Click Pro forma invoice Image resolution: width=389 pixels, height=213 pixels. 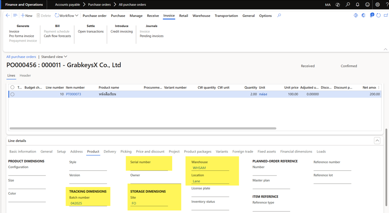click(x=21, y=36)
